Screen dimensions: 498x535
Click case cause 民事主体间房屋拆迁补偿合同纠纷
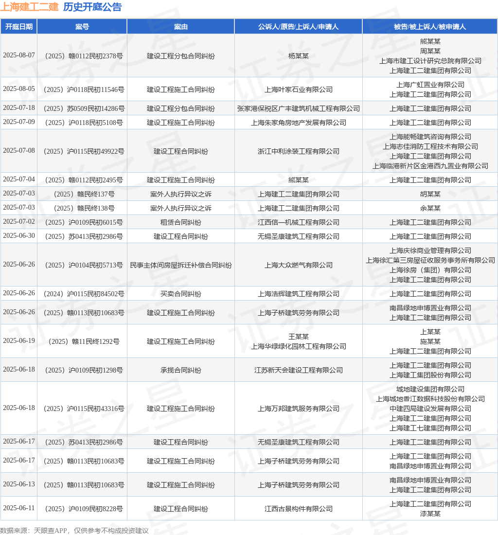(x=181, y=265)
